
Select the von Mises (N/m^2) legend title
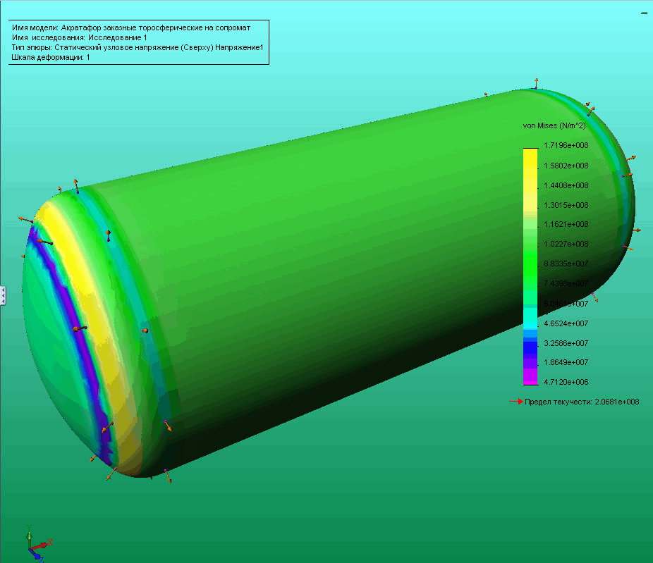tap(554, 125)
